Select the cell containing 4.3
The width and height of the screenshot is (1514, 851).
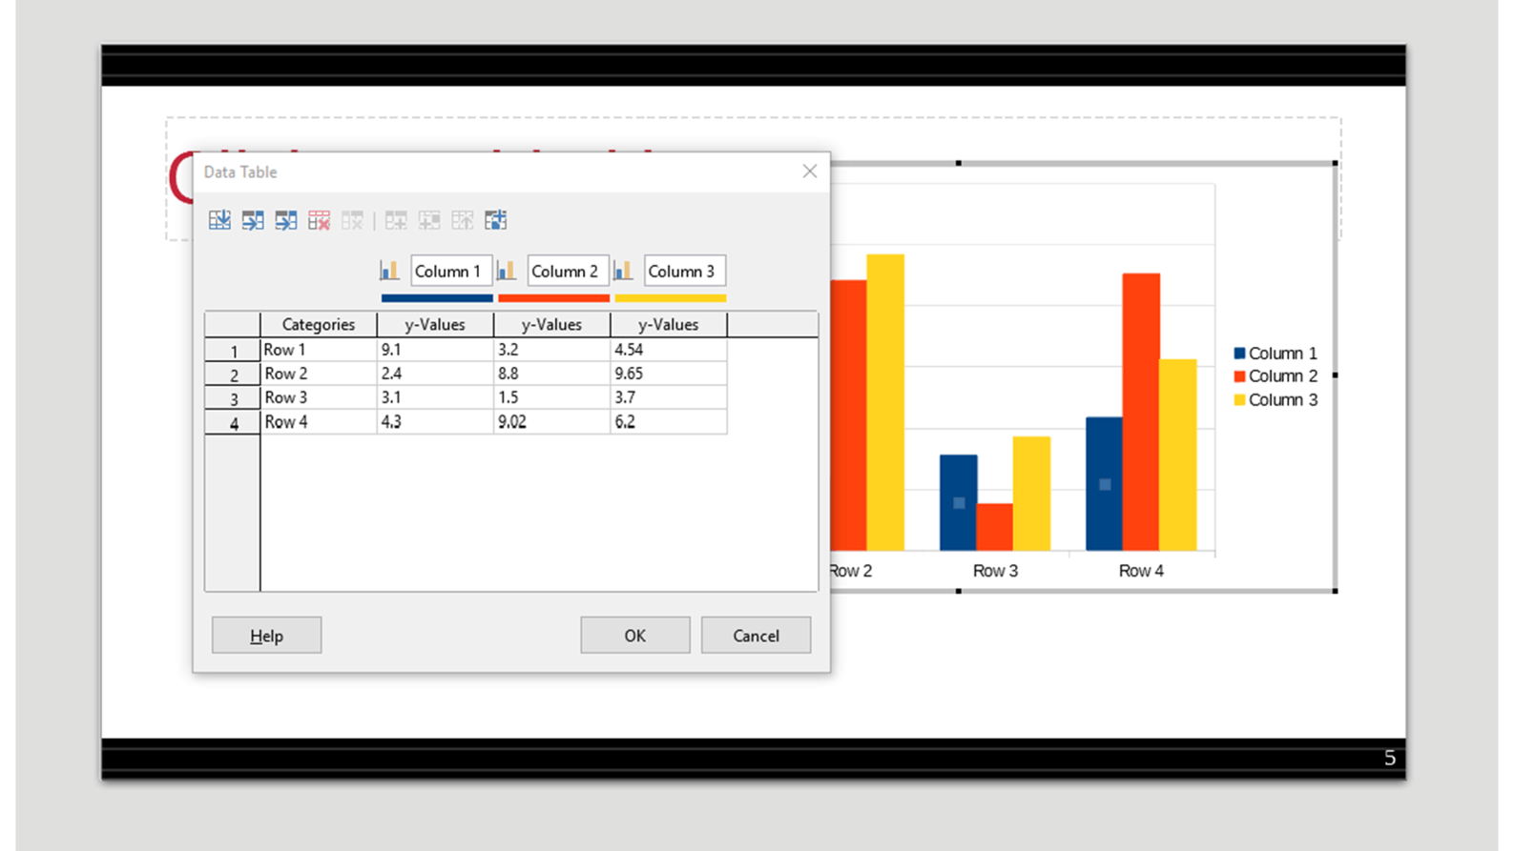[436, 421]
